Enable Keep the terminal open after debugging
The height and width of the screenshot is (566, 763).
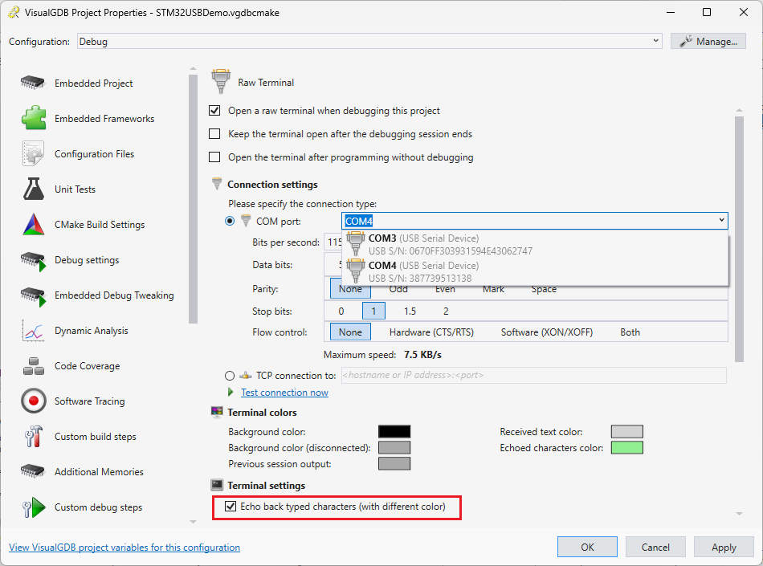[x=214, y=134]
